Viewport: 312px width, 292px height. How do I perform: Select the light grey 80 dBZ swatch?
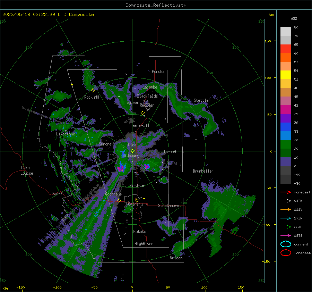286,31
